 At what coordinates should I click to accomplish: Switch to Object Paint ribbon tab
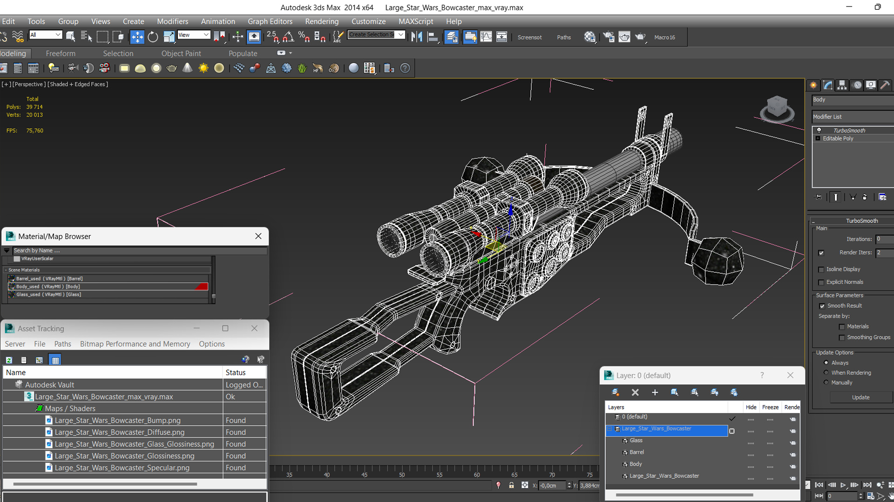pyautogui.click(x=181, y=53)
